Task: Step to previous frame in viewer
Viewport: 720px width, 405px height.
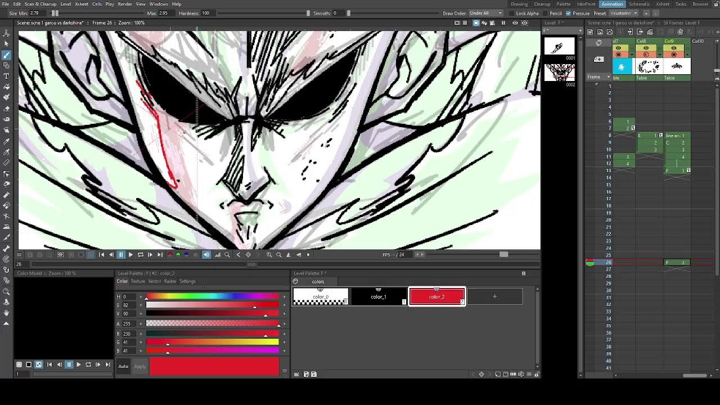Action: point(111,255)
